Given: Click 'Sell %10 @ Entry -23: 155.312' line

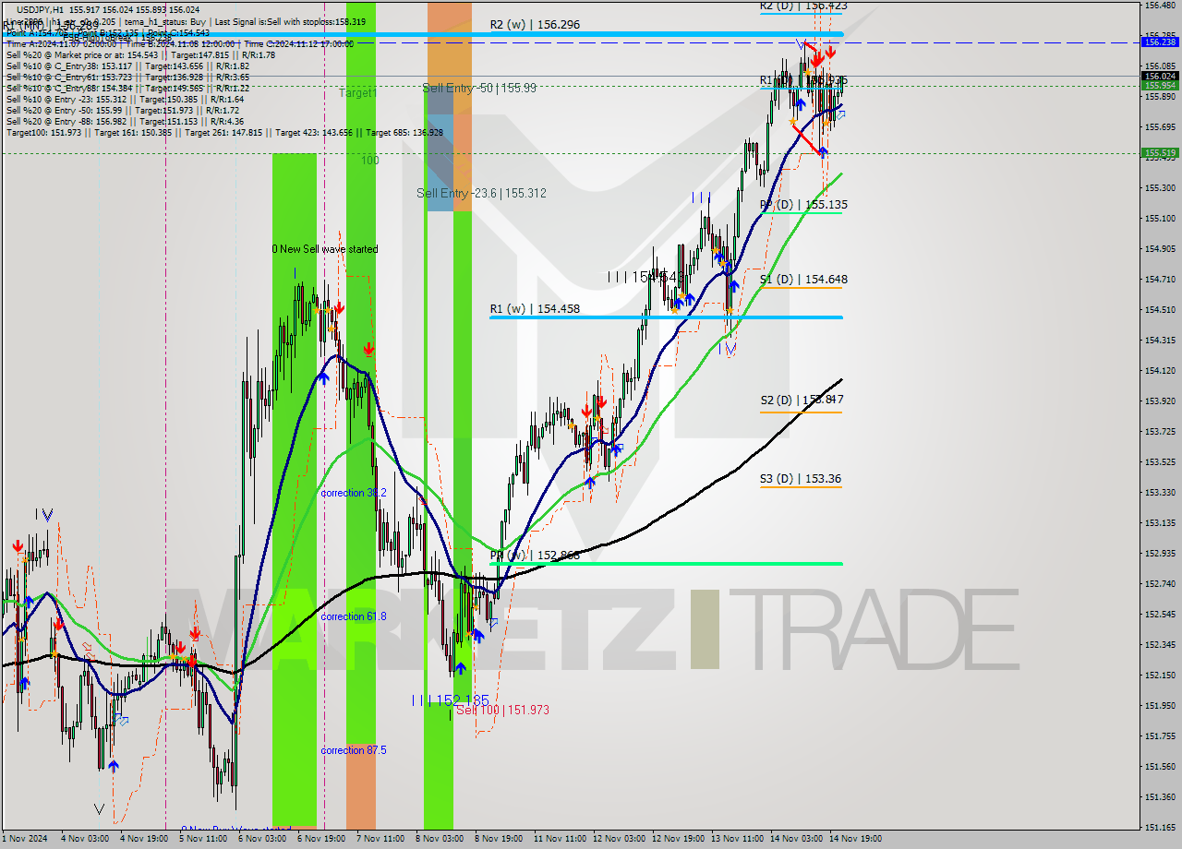Looking at the screenshot, I should click(125, 100).
